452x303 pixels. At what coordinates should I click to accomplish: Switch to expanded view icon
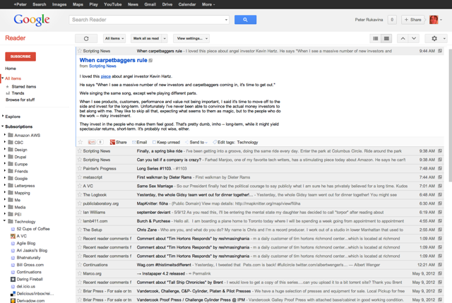[386, 38]
